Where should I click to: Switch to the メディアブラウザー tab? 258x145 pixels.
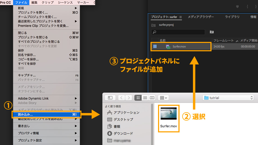click(201, 17)
